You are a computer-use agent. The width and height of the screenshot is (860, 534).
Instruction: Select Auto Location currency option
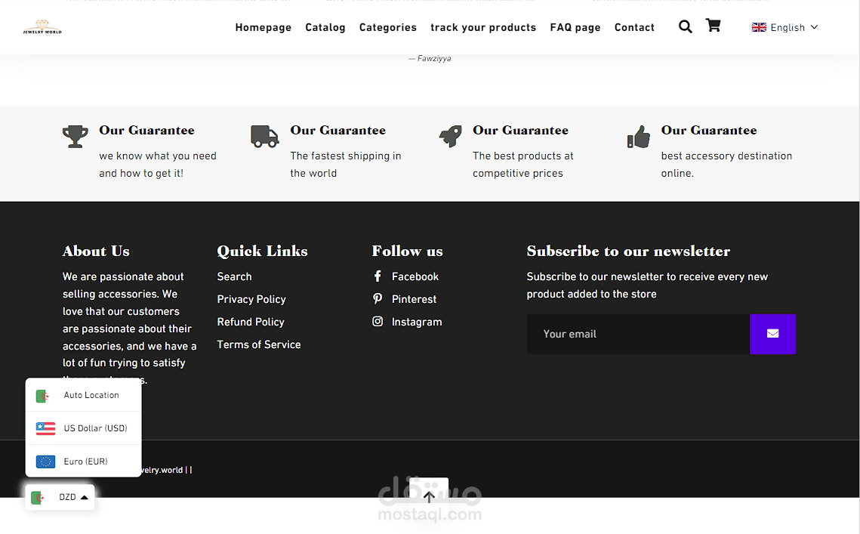84,395
